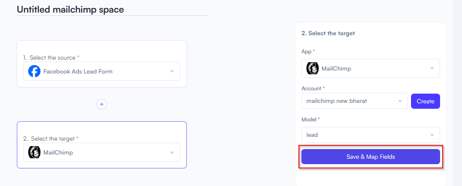The image size is (462, 186).
Task: Click MailChimp monkey icon in target card
Action: [35, 152]
